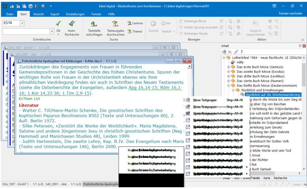307x189 pixels.
Task: Click the delete X icon in Inhalt toolbar
Action: (230, 52)
